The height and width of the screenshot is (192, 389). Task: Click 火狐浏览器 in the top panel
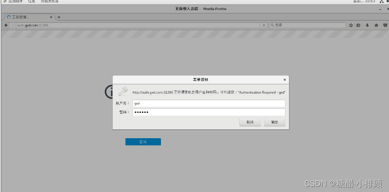[x=50, y=1]
